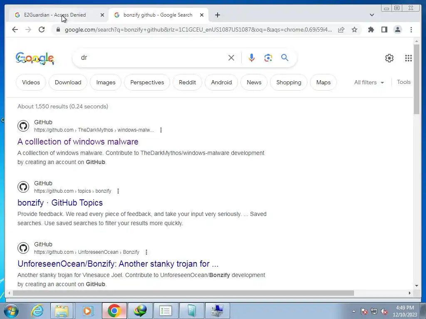The width and height of the screenshot is (426, 319).
Task: Open Google quick settings gear
Action: coord(389,58)
